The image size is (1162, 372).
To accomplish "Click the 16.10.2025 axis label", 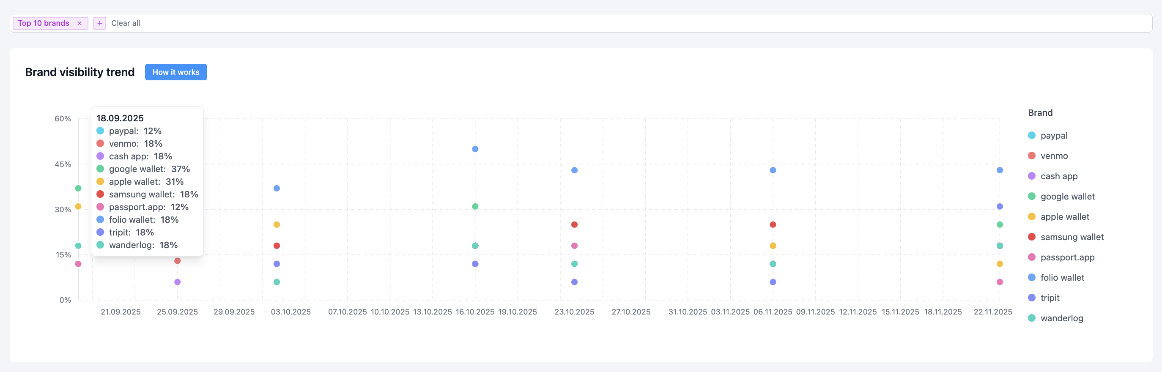I will pyautogui.click(x=475, y=312).
